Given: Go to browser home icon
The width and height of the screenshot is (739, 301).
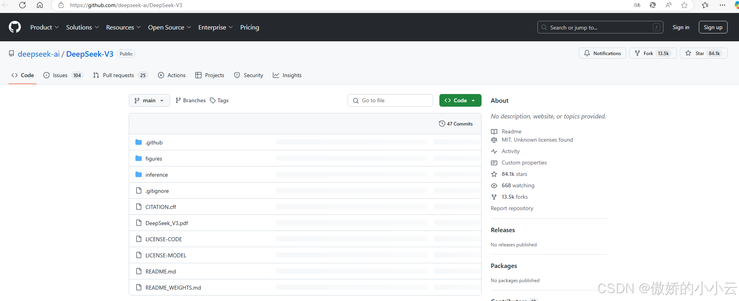Looking at the screenshot, I should [40, 5].
